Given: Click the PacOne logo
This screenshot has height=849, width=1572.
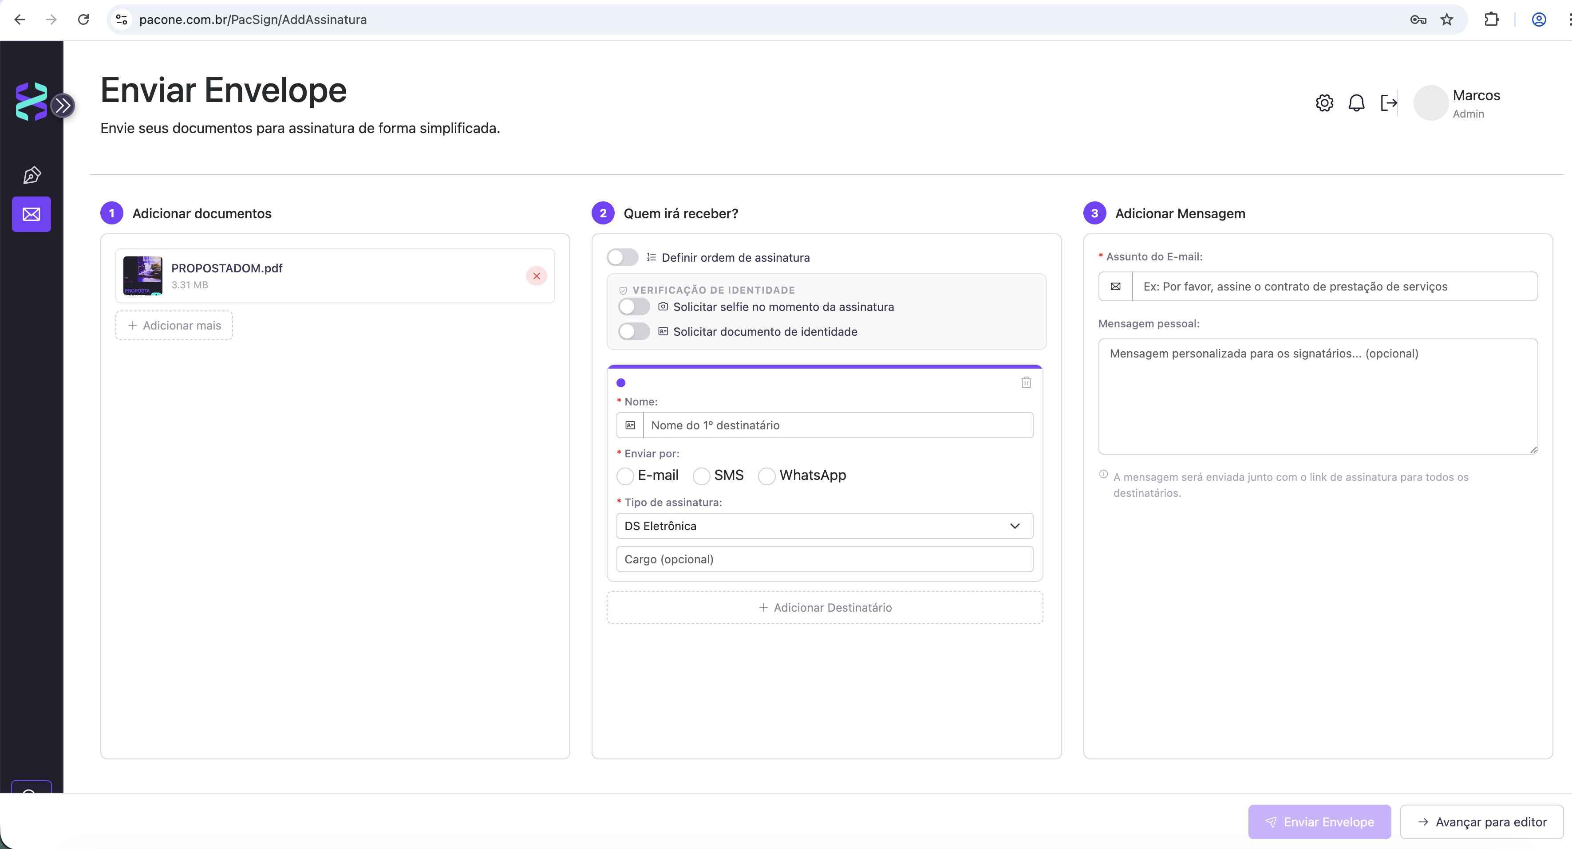Looking at the screenshot, I should pos(31,101).
